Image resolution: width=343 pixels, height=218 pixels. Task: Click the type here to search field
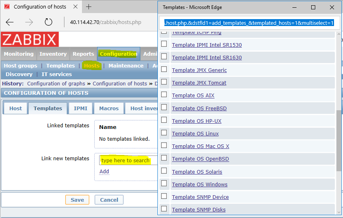click(x=128, y=160)
